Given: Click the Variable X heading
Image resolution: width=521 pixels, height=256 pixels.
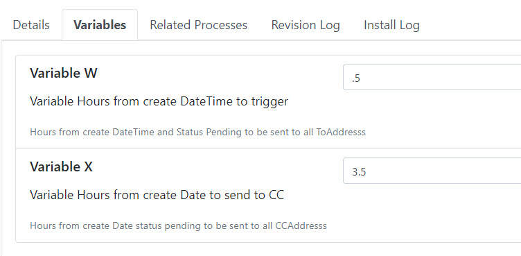Looking at the screenshot, I should click(x=61, y=167).
